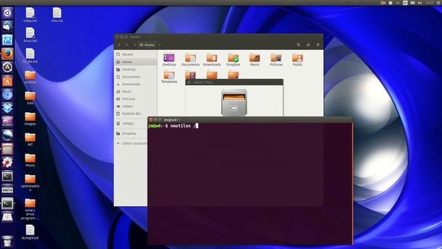
Task: Open the Files cabinet icon in dock
Action: 8,149
